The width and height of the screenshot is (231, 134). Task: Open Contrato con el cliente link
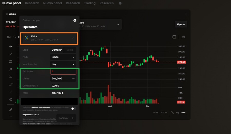click(x=40, y=108)
